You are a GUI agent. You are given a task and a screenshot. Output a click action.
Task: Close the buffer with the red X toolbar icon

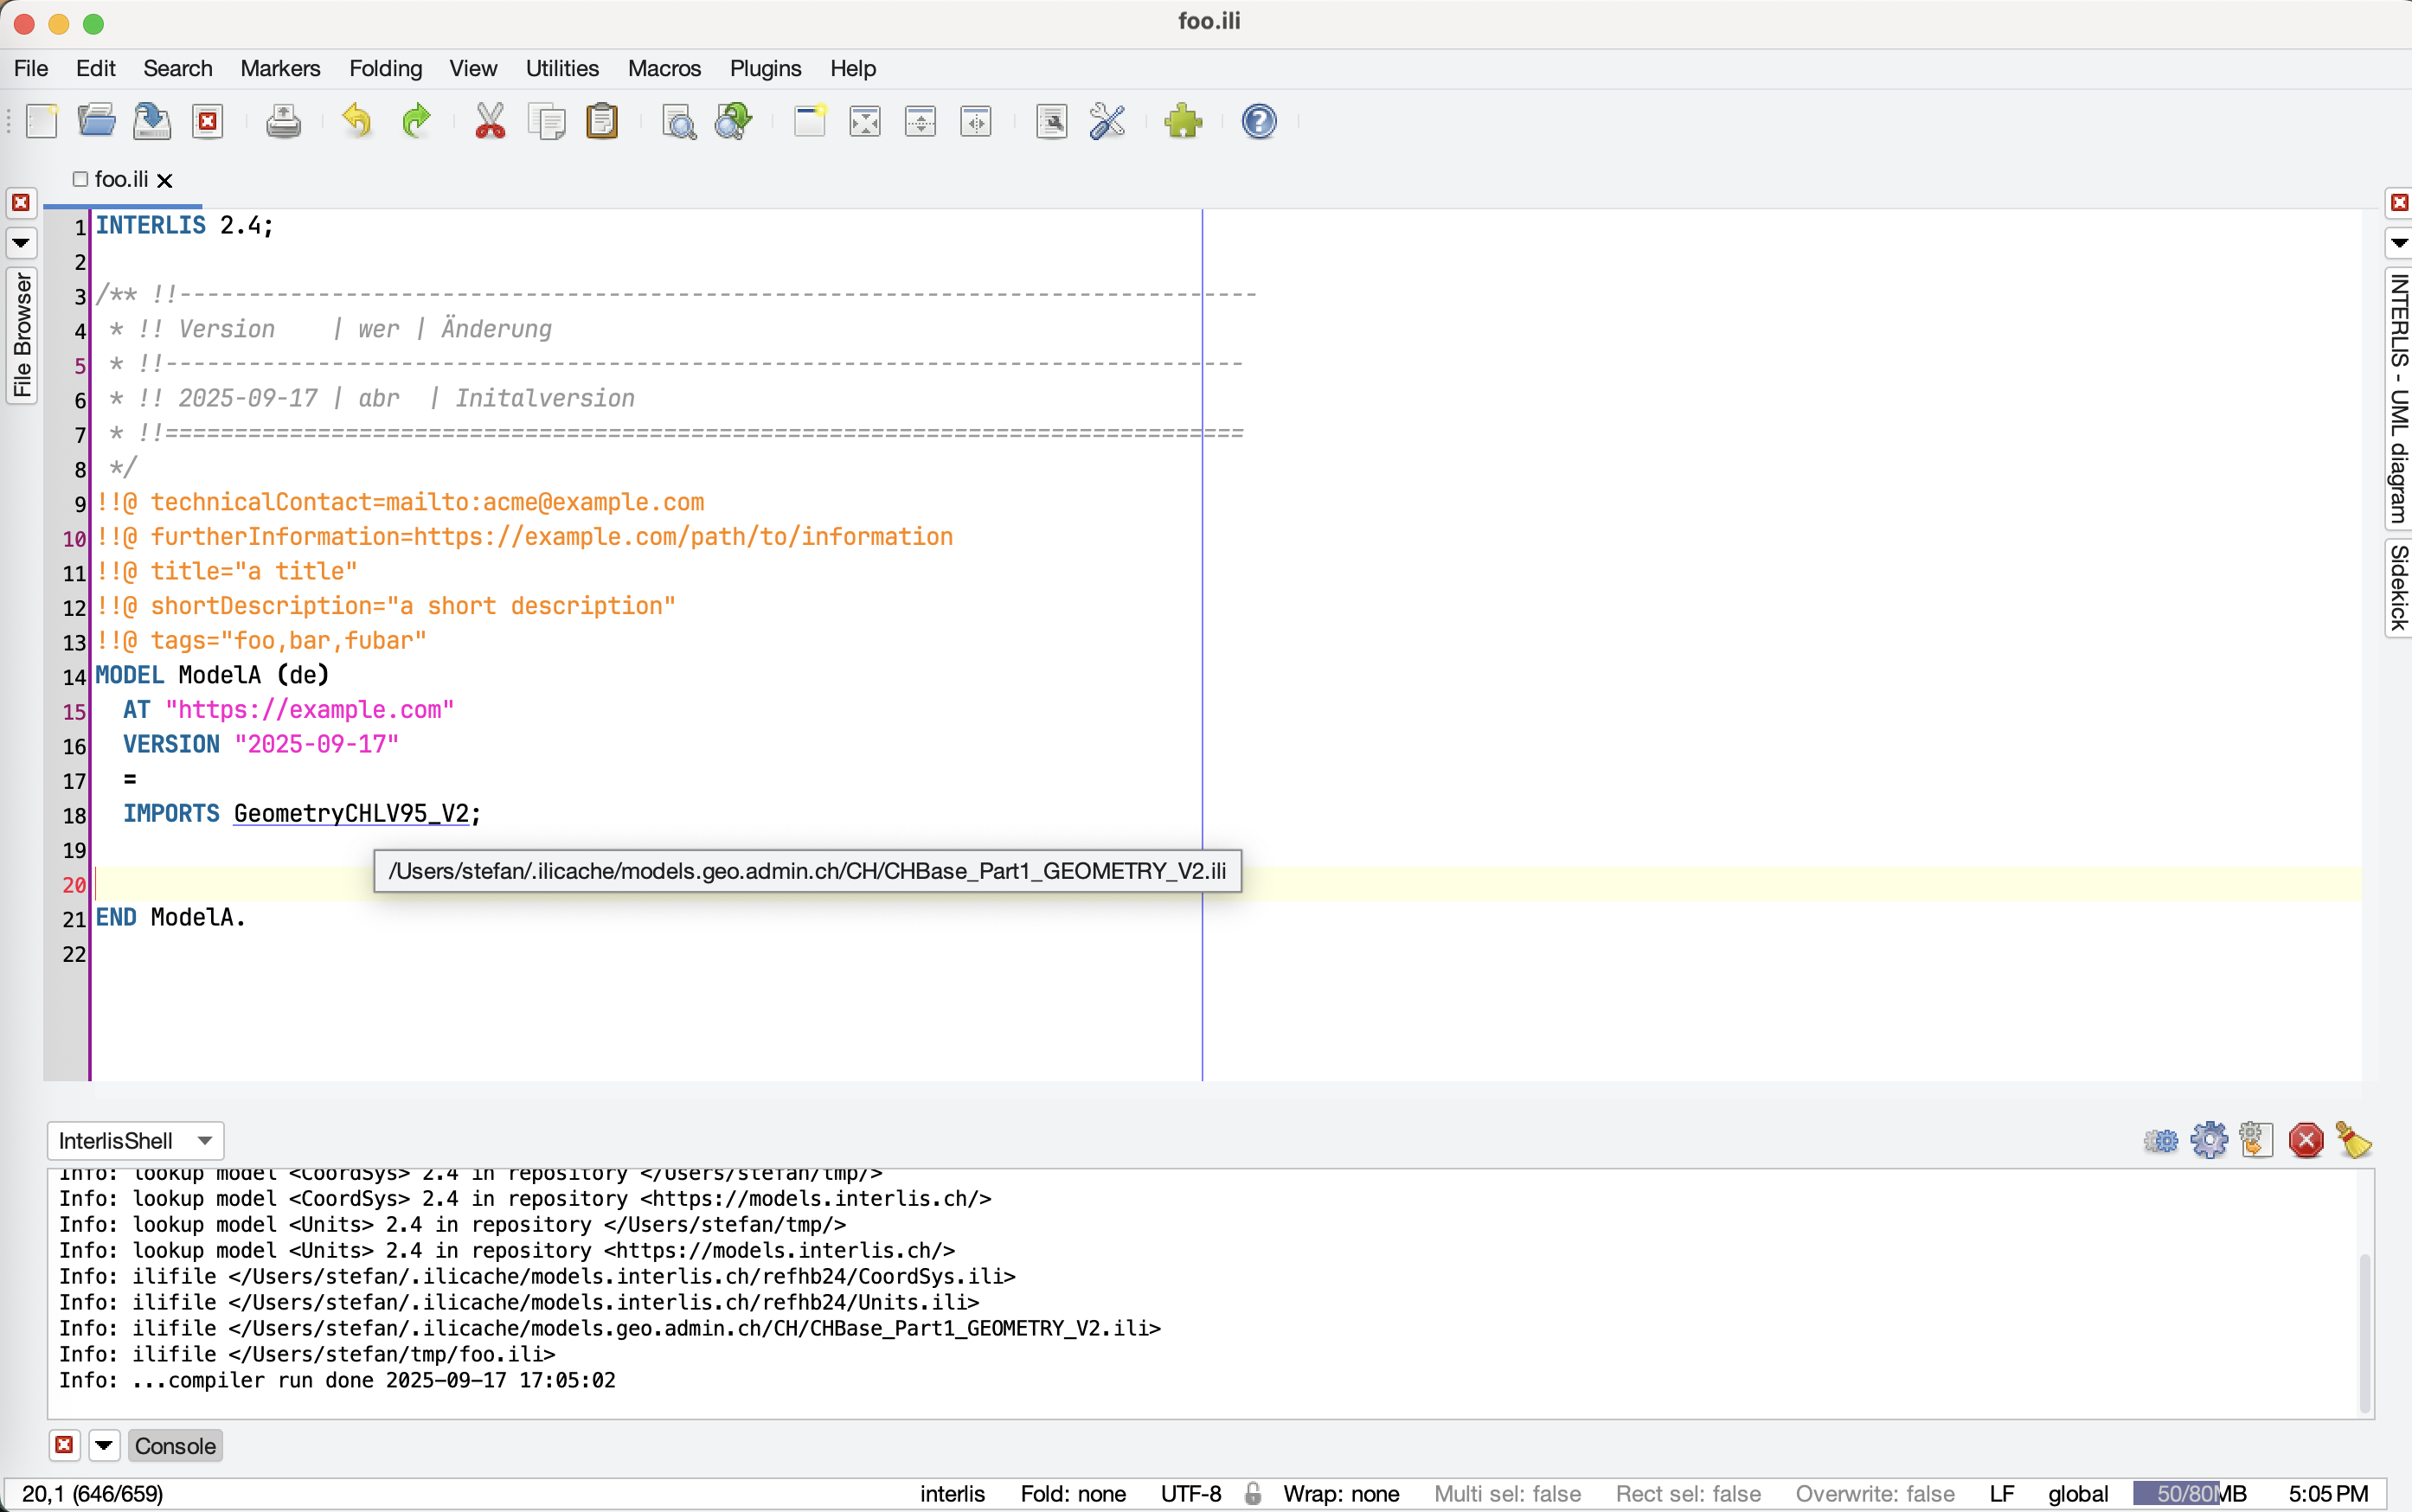coord(208,122)
